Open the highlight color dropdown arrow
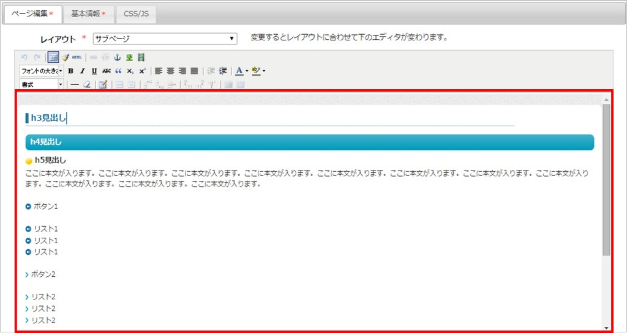The height and width of the screenshot is (333, 627). pyautogui.click(x=264, y=71)
